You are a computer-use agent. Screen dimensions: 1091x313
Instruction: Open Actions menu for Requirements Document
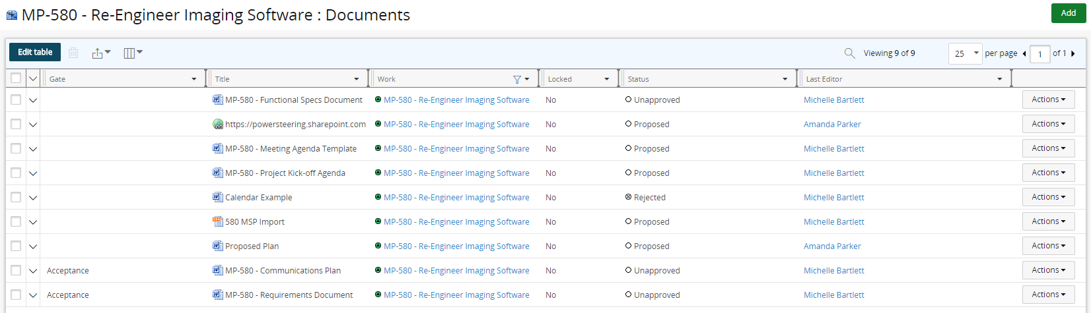pyautogui.click(x=1048, y=295)
